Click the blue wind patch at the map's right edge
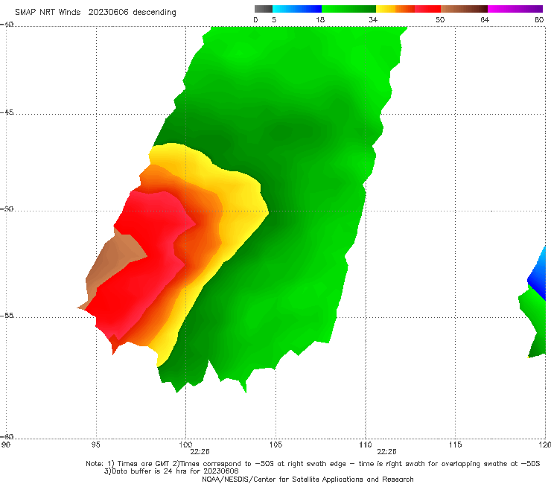This screenshot has width=551, height=484. pos(538,276)
